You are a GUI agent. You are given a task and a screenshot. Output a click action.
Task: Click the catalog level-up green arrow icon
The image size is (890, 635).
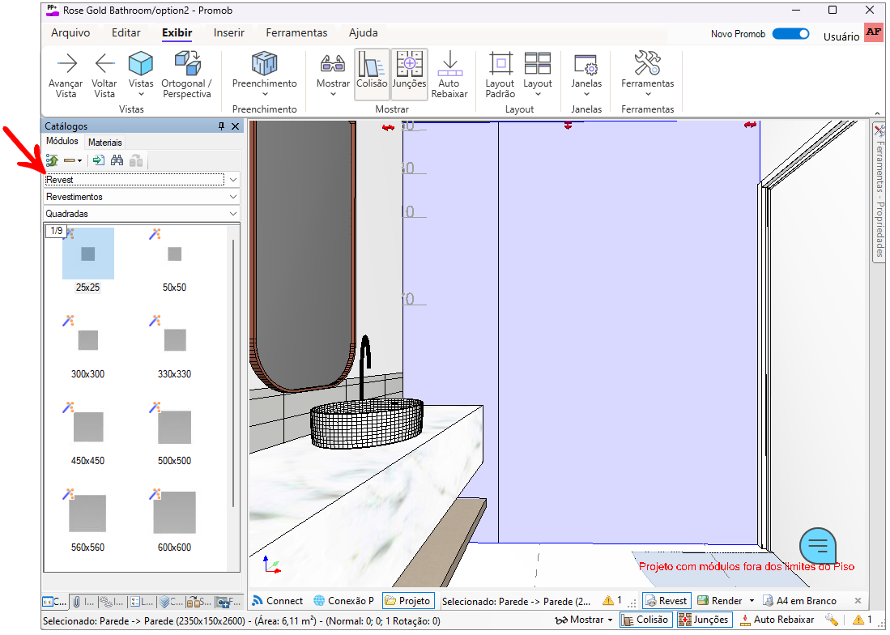(x=52, y=160)
